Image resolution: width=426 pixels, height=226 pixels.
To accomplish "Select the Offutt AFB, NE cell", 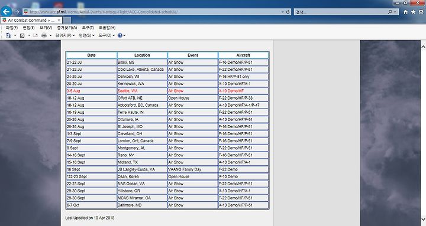I will (142, 98).
